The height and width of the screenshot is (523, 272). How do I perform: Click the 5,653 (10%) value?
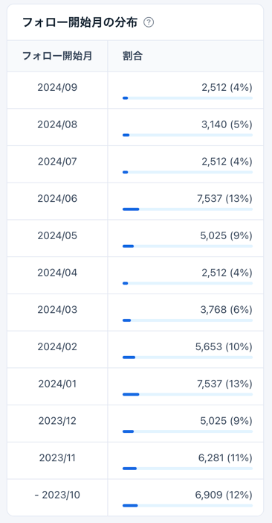[224, 347]
